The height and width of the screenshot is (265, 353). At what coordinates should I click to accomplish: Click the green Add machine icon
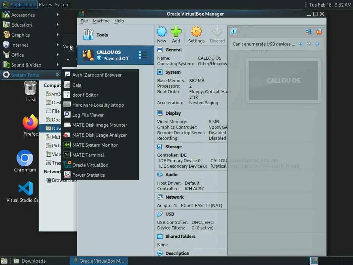176,32
